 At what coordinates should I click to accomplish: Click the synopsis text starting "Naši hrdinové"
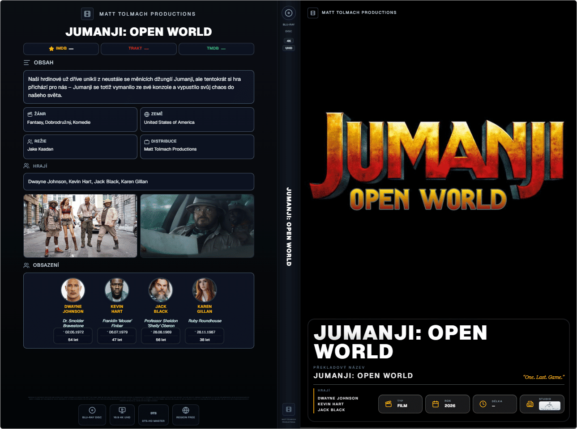[135, 87]
